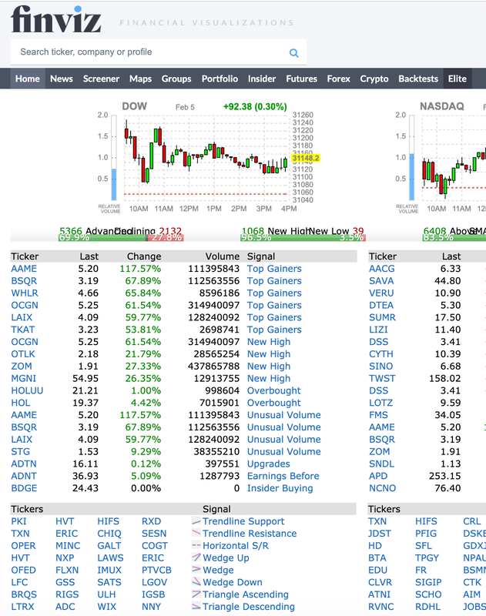Open Top Gainers signal for WHLR row
486x616 pixels.
pos(274,293)
